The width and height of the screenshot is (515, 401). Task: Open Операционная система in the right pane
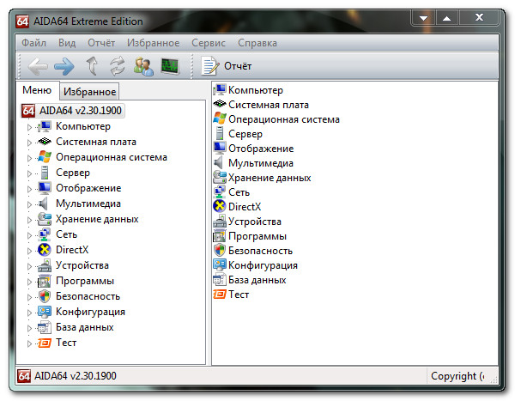[283, 119]
